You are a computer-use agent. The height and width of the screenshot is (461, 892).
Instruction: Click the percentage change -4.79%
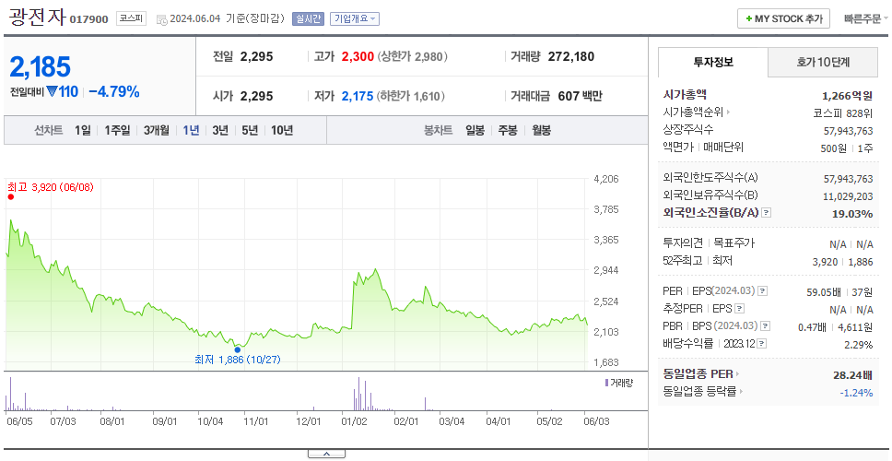click(x=114, y=91)
